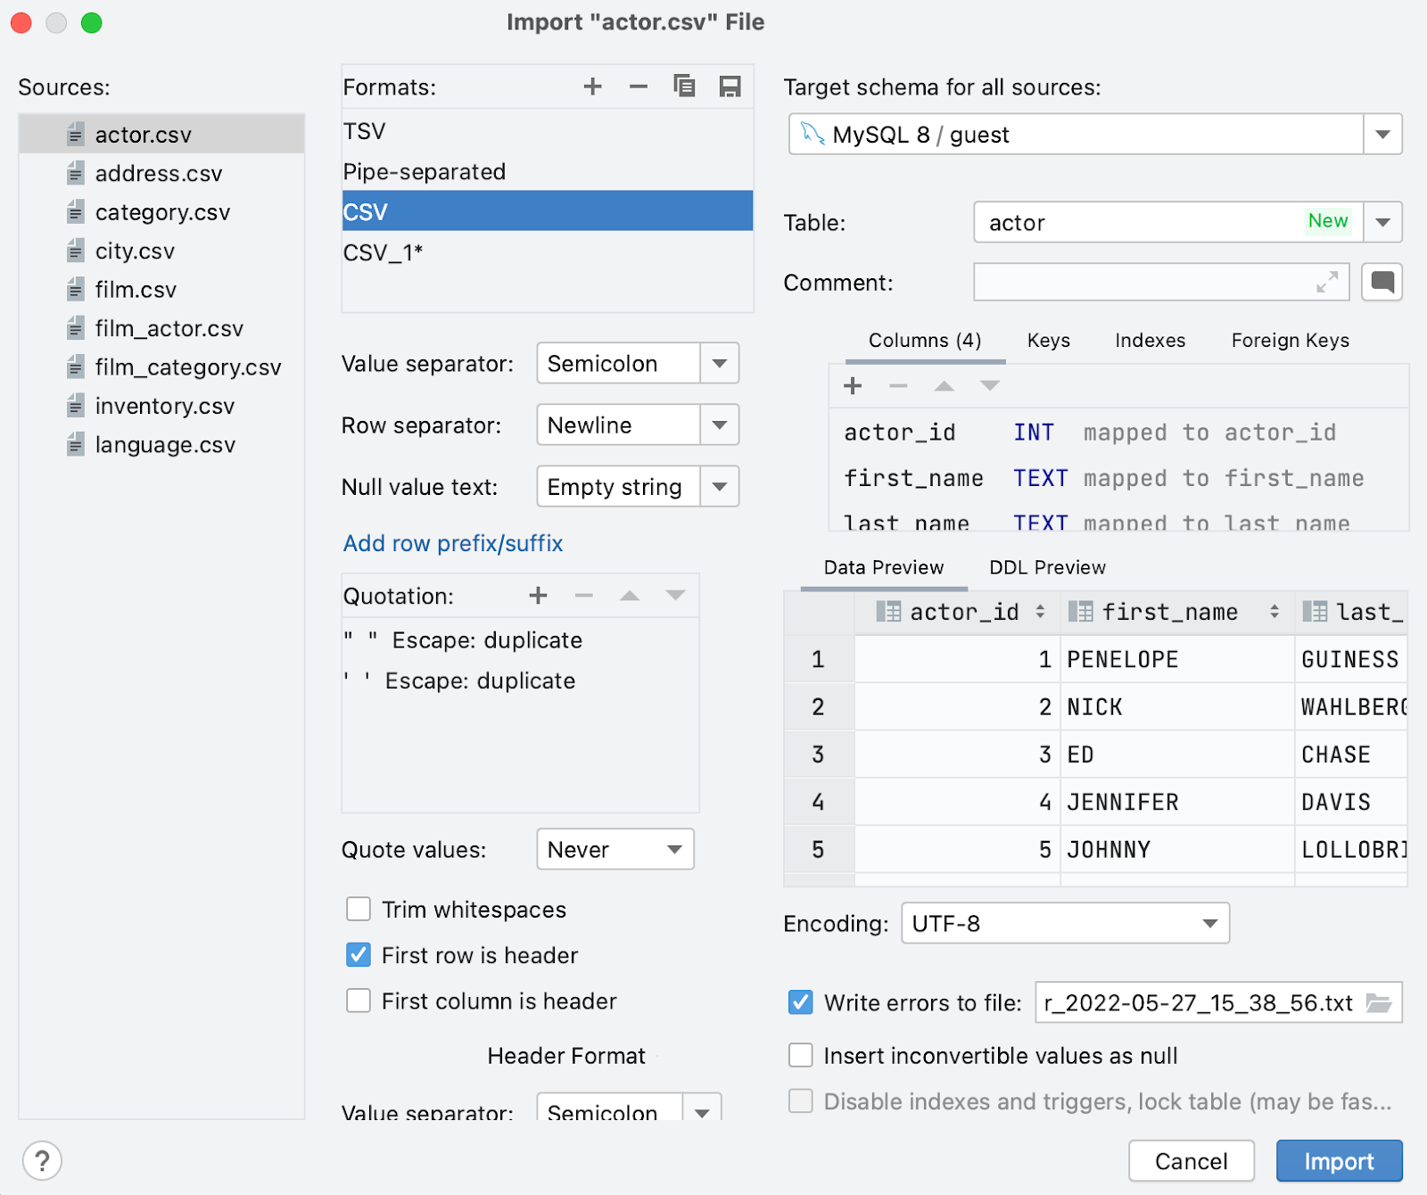1427x1195 pixels.
Task: Add a new column in the Columns tab
Action: 853,386
